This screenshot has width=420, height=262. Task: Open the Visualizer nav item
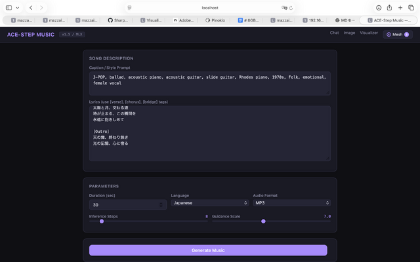point(369,33)
